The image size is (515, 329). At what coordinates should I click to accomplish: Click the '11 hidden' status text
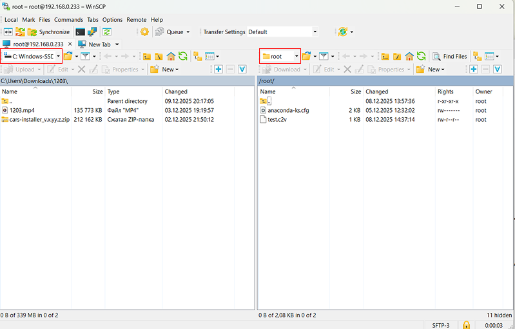(x=500, y=315)
